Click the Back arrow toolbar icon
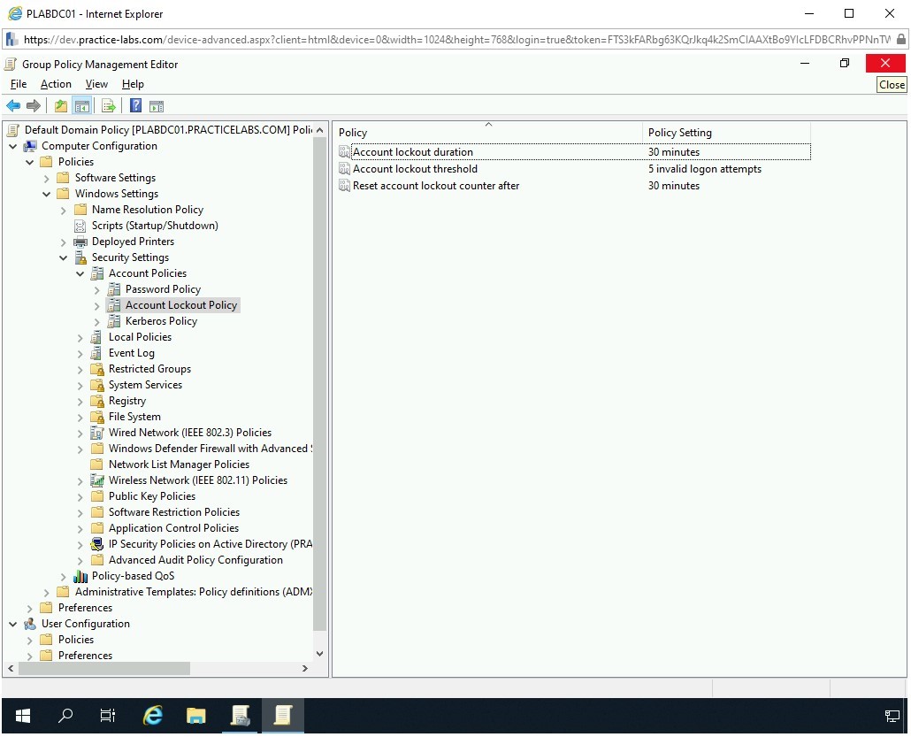This screenshot has width=911, height=737. pyautogui.click(x=13, y=106)
